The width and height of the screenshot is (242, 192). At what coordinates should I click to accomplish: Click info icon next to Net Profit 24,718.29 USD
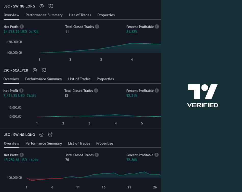pyautogui.click(x=22, y=27)
